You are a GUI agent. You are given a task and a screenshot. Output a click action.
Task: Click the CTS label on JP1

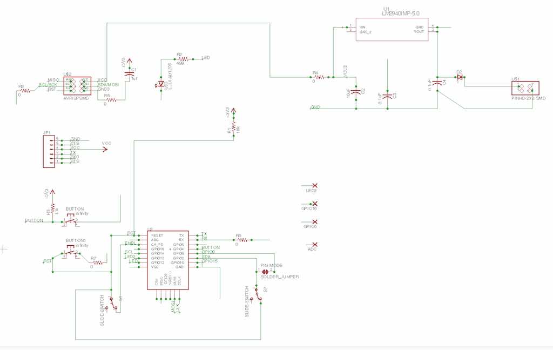point(75,144)
